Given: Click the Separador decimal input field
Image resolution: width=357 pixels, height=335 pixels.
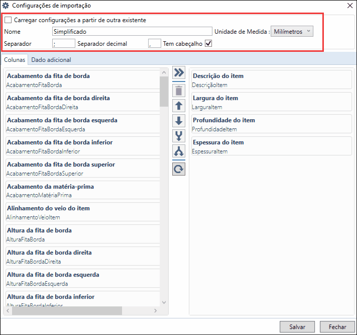Looking at the screenshot, I should click(155, 43).
